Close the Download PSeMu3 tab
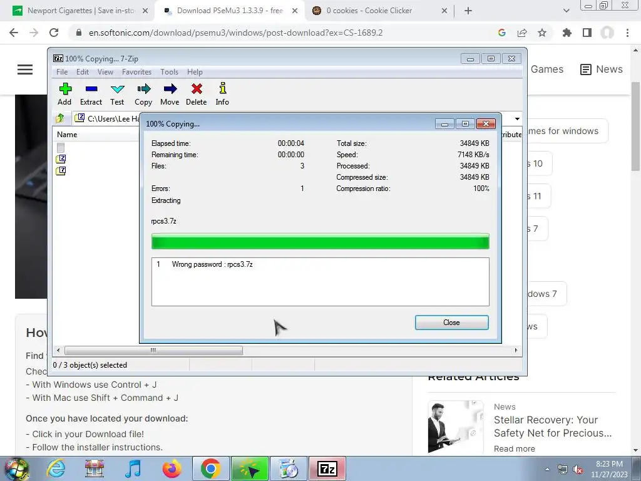 tap(295, 11)
